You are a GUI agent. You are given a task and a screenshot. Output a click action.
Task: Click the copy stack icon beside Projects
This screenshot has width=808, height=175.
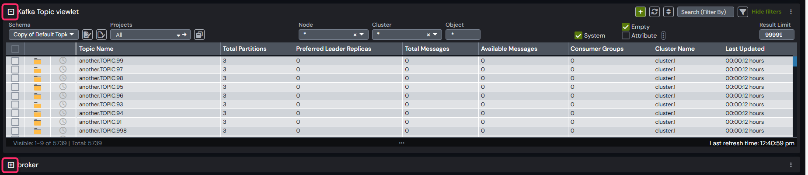(x=199, y=35)
